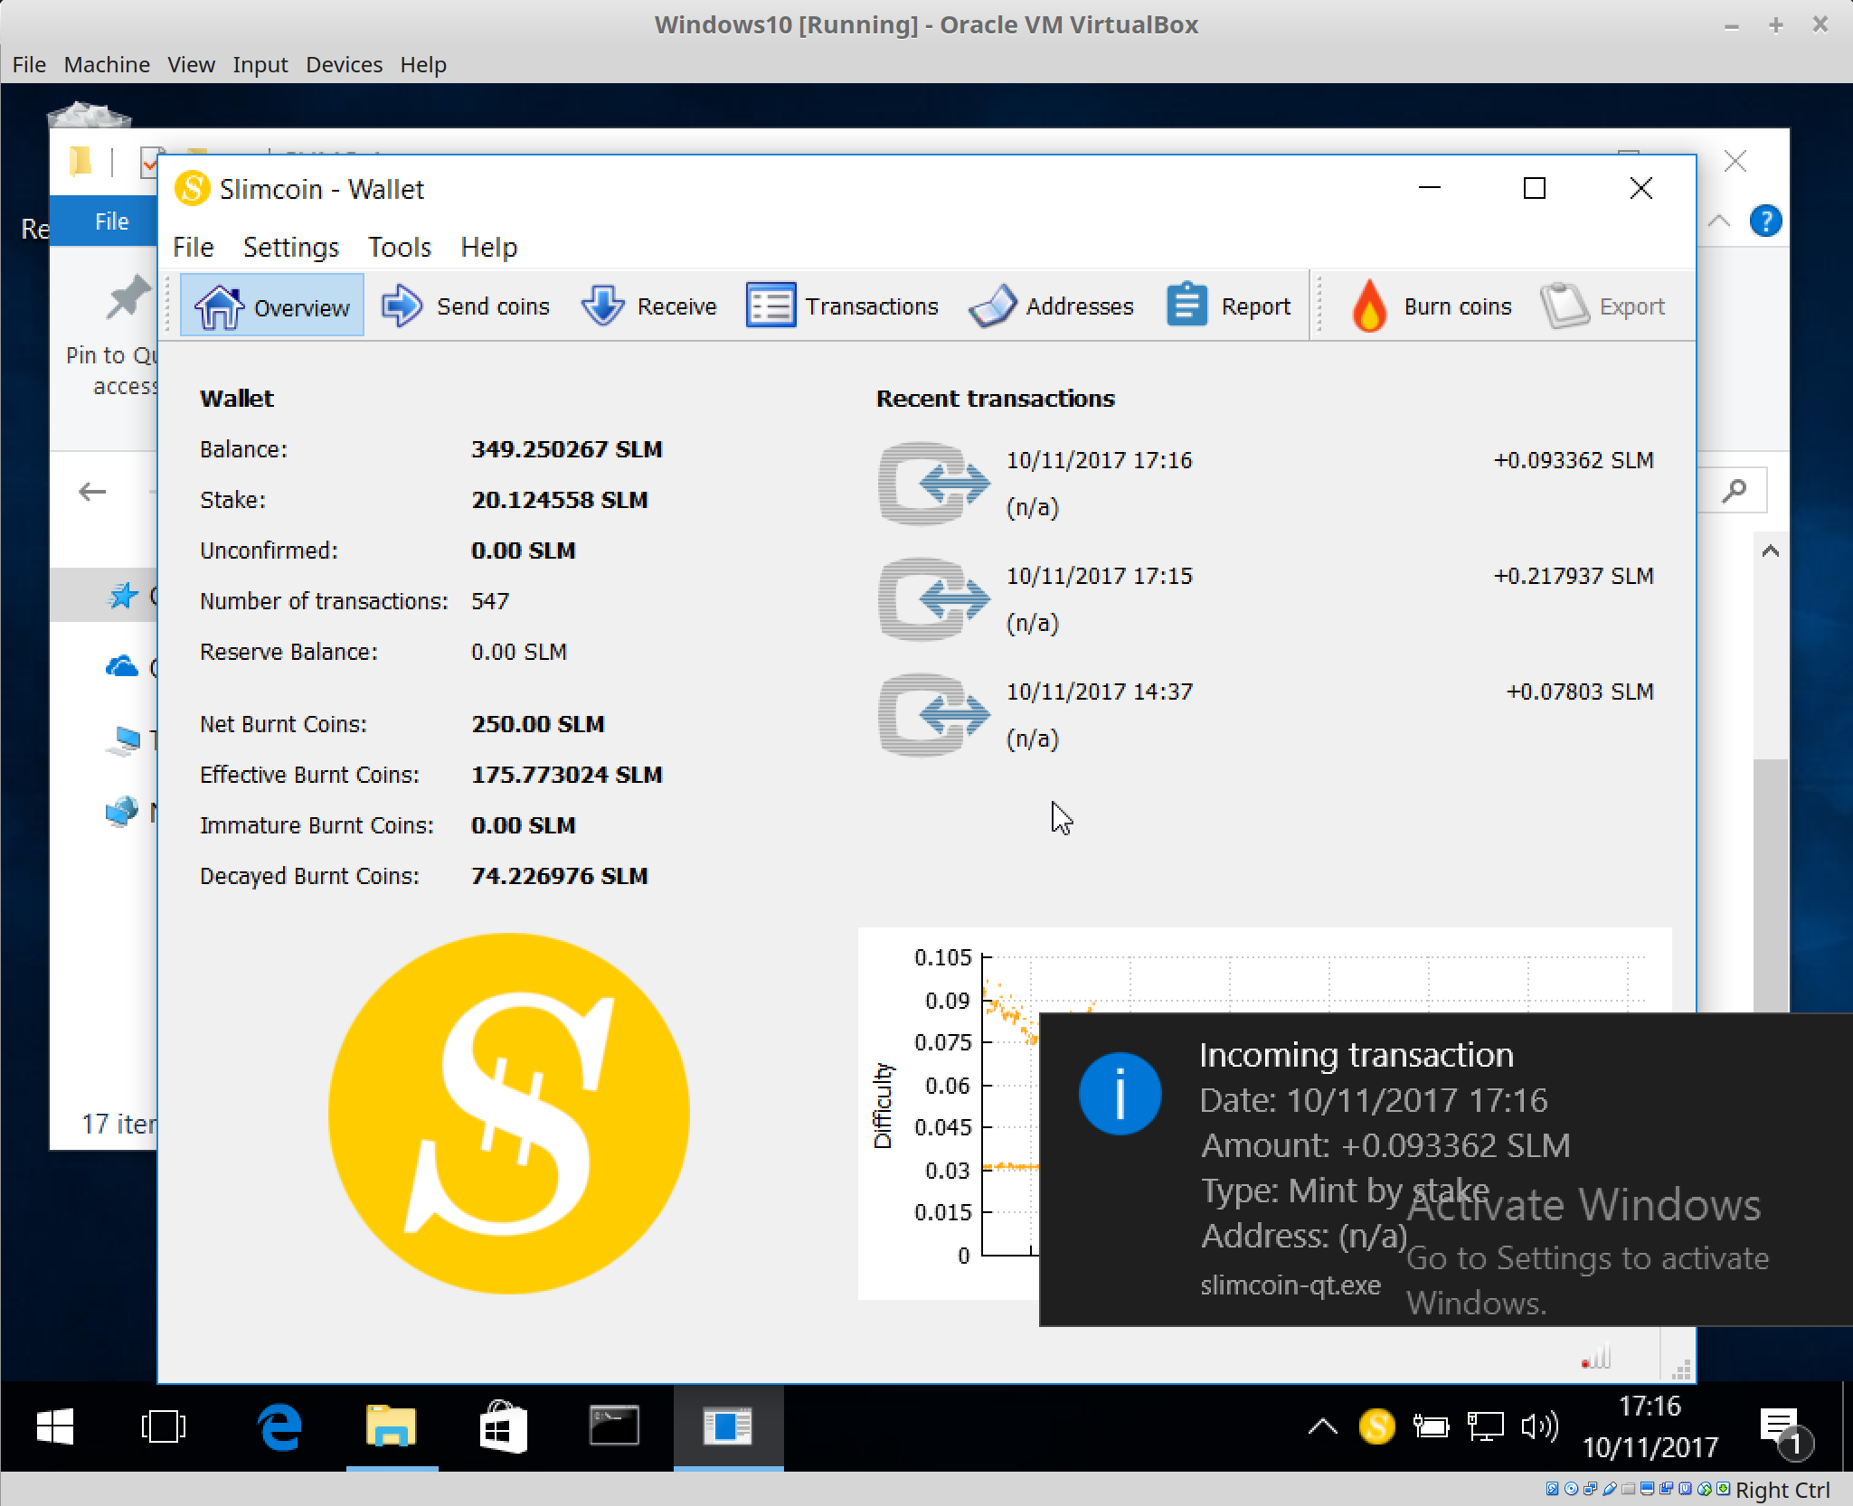Click Pin to Quick access in Explorer ribbon
This screenshot has height=1506, width=1853.
pos(113,335)
